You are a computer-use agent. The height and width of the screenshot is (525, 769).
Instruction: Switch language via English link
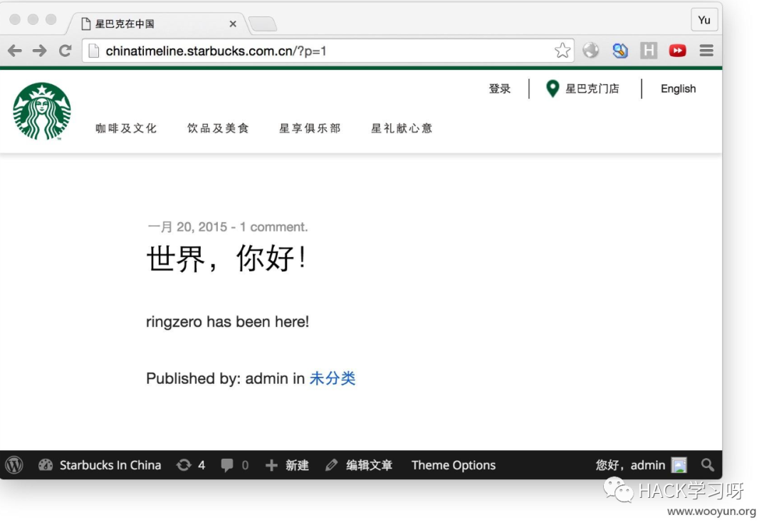(679, 89)
